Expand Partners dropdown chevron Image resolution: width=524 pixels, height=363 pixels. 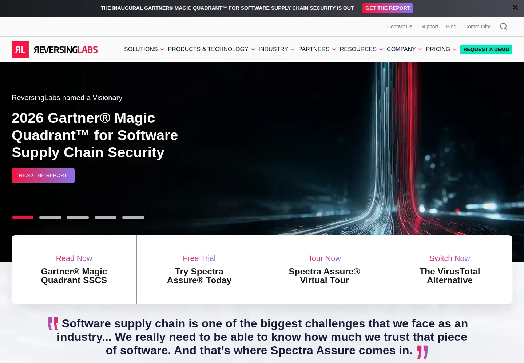tap(334, 49)
